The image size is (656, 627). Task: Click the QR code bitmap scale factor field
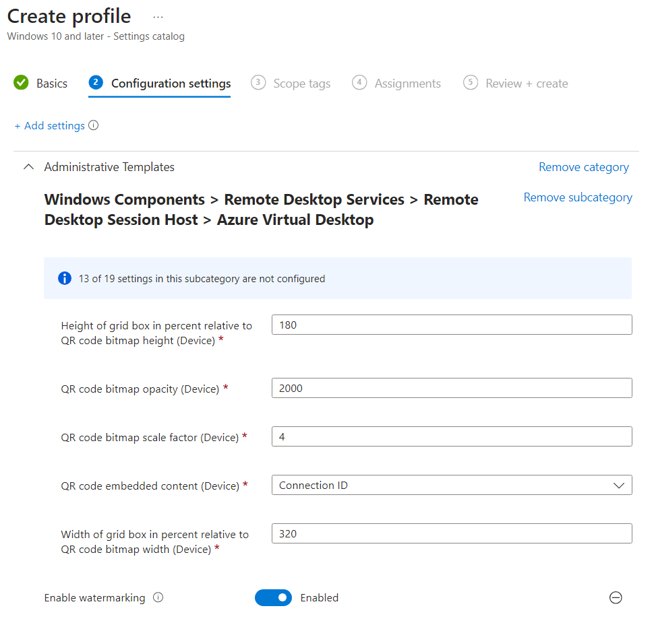pyautogui.click(x=452, y=436)
